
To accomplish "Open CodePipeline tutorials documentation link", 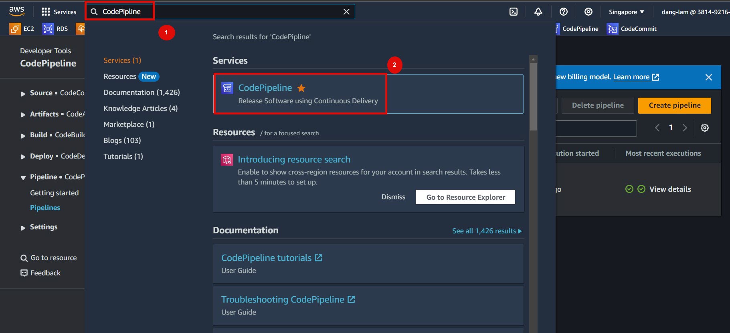I will click(x=266, y=258).
